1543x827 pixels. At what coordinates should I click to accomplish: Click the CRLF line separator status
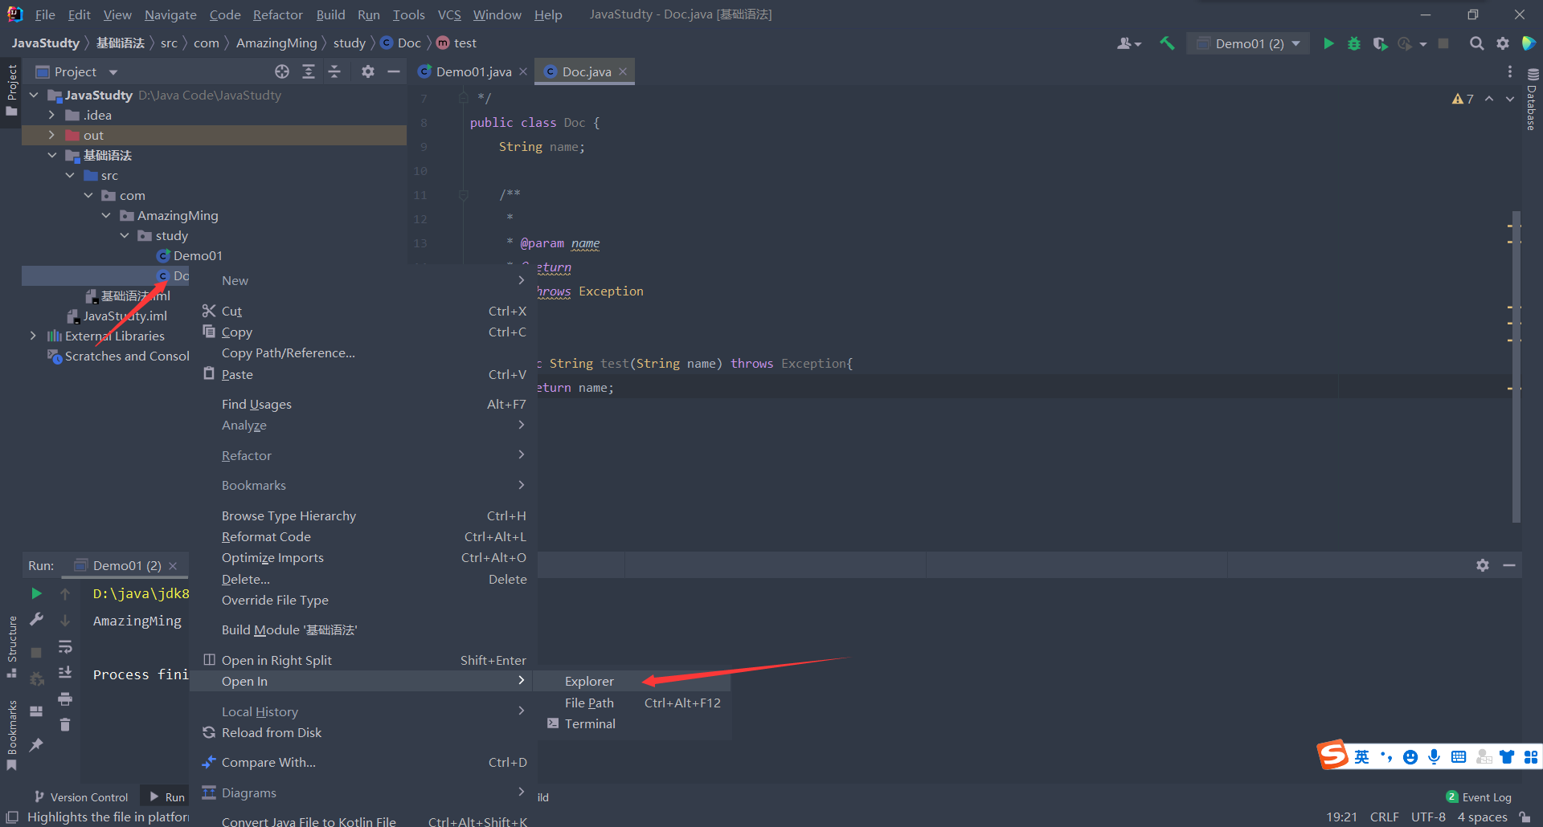(1384, 817)
